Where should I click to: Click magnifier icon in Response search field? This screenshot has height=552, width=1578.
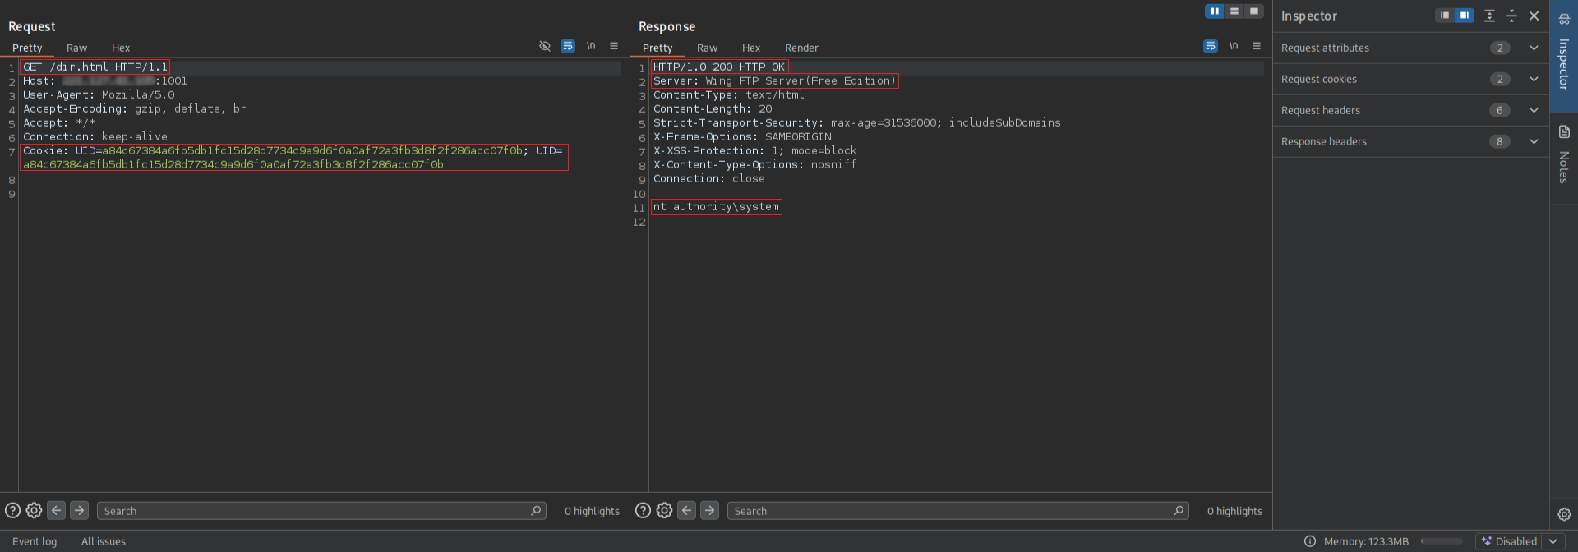(1179, 511)
